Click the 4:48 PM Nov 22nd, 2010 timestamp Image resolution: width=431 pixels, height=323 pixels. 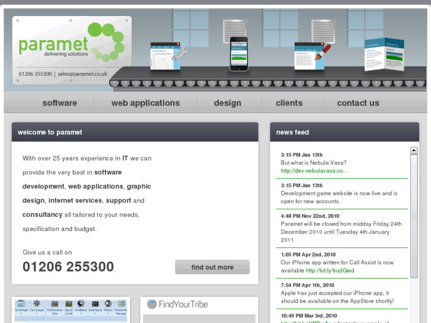point(310,216)
